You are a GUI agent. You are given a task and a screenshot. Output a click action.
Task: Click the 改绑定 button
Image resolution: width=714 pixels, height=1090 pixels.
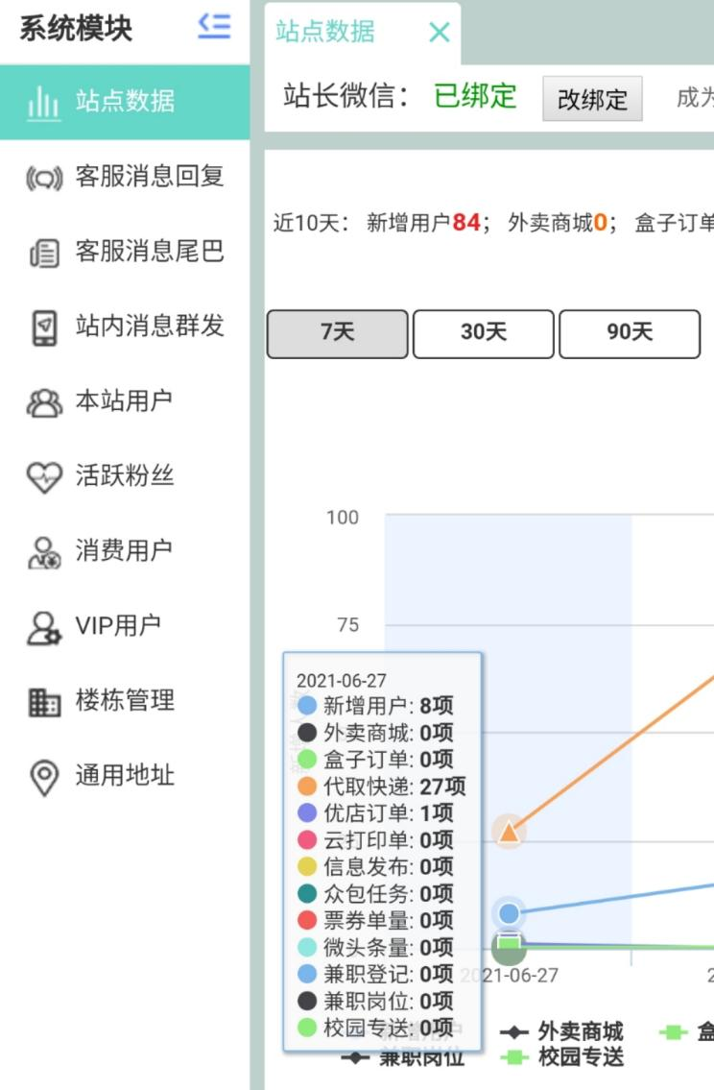[x=592, y=99]
